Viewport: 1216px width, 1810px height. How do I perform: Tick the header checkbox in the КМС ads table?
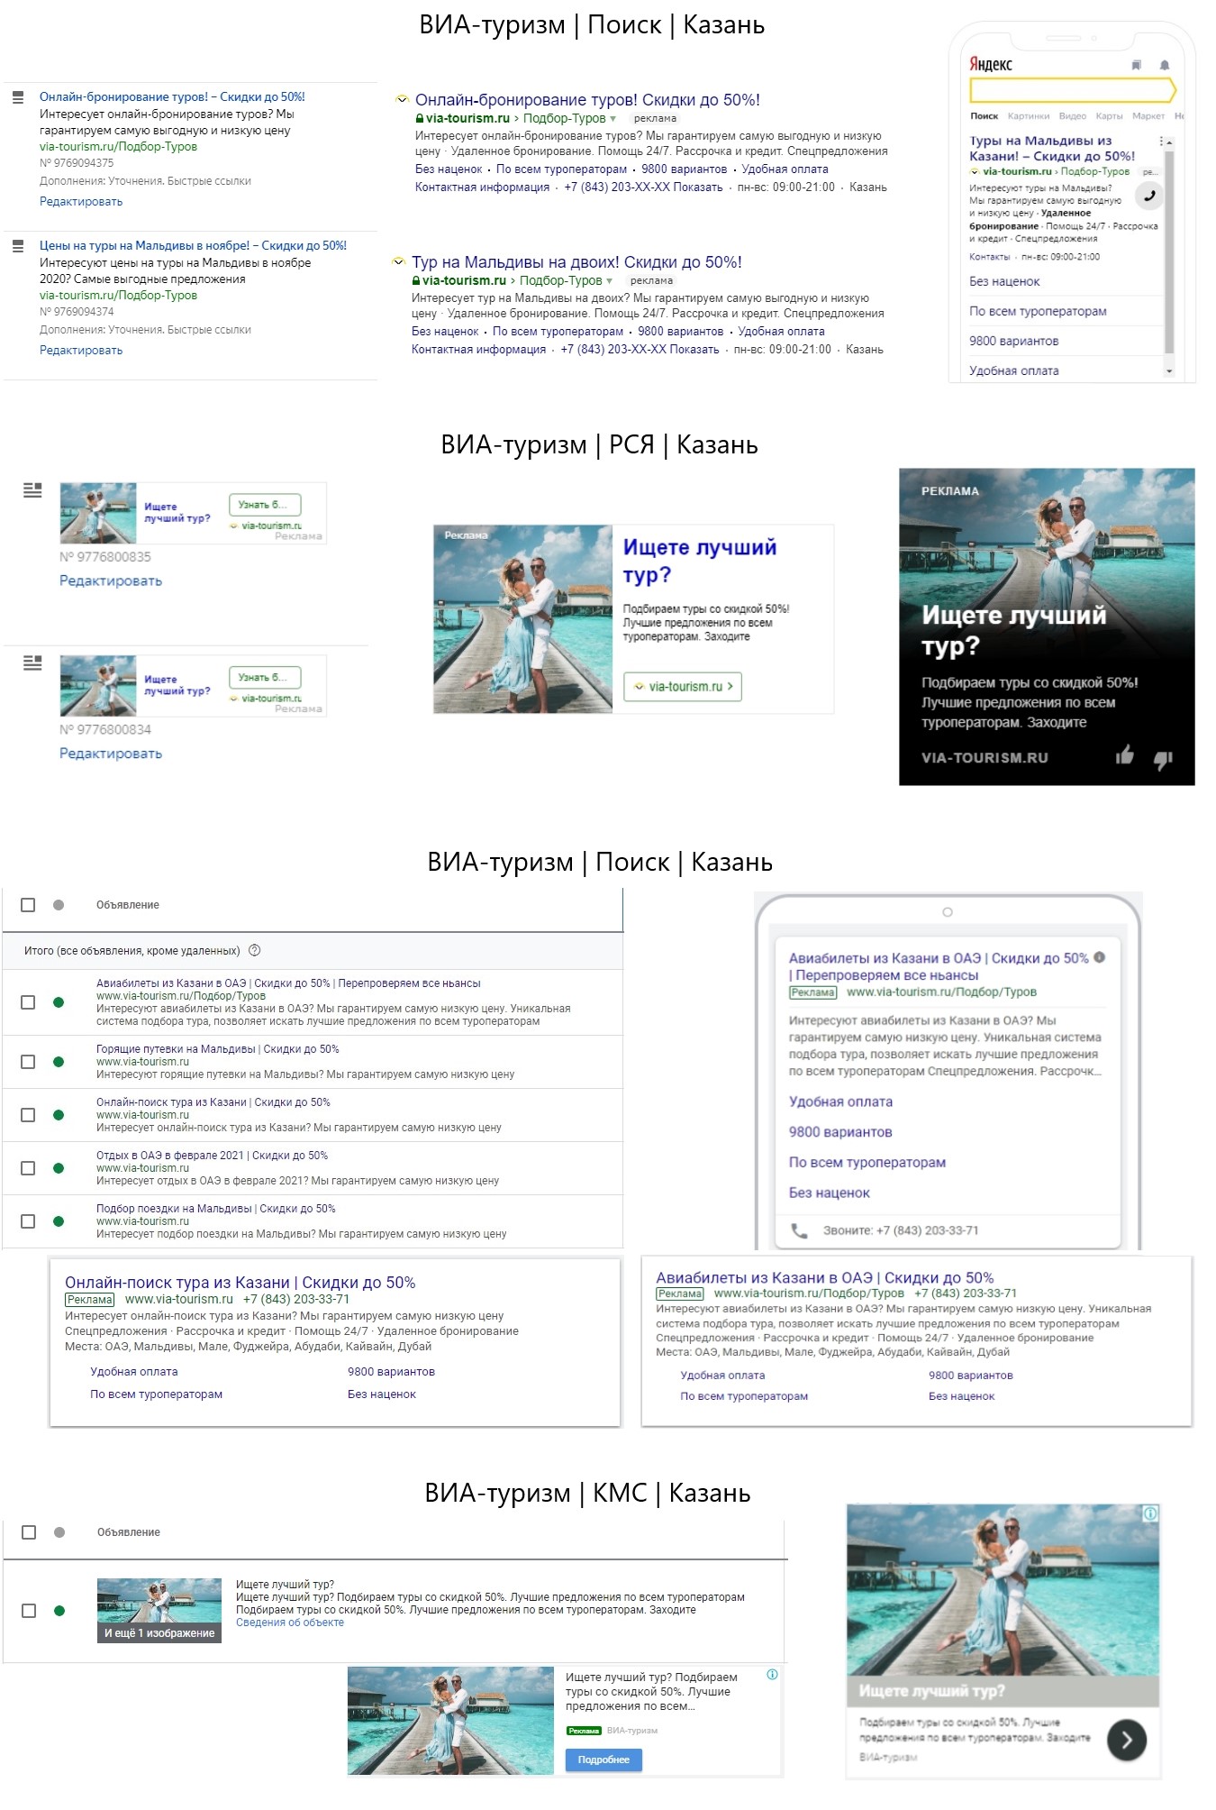pos(29,1532)
